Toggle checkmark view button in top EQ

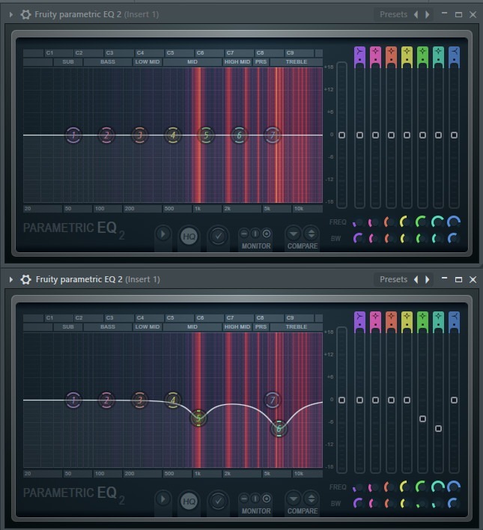click(x=218, y=237)
